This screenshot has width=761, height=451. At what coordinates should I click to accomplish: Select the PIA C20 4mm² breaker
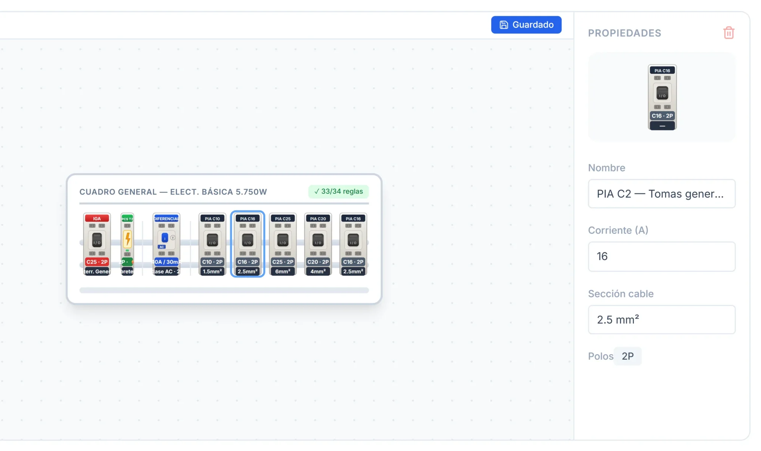[x=318, y=244]
